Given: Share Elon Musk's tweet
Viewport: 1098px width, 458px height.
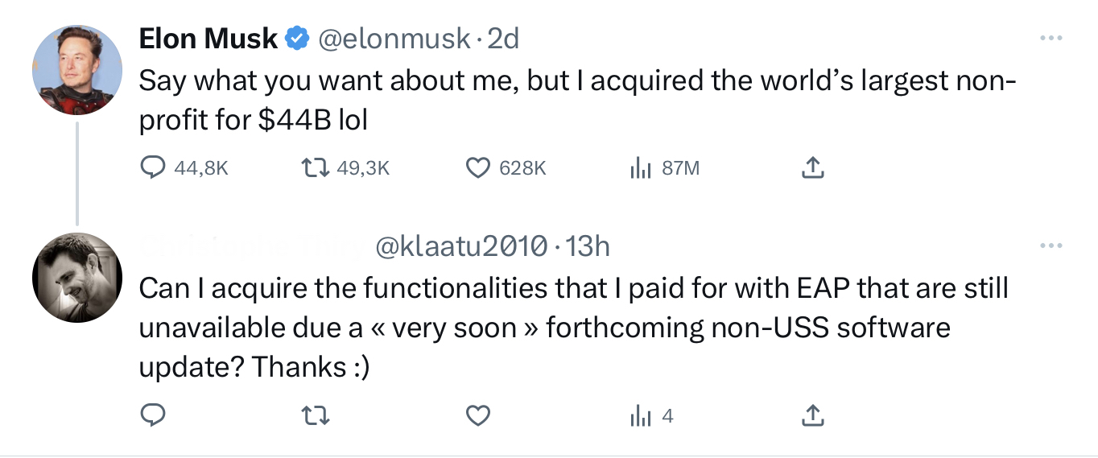Looking at the screenshot, I should pos(813,168).
